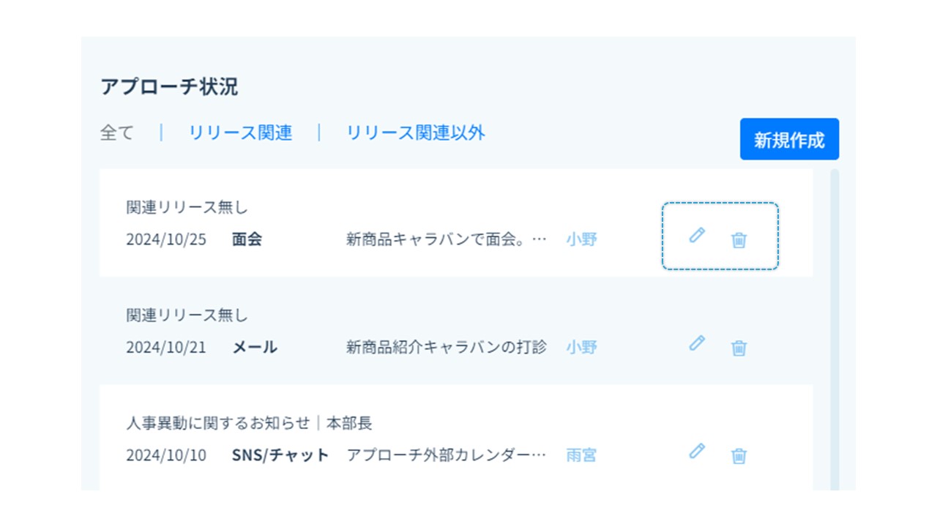Click the 新規作成 button
The image size is (937, 527).
[789, 140]
